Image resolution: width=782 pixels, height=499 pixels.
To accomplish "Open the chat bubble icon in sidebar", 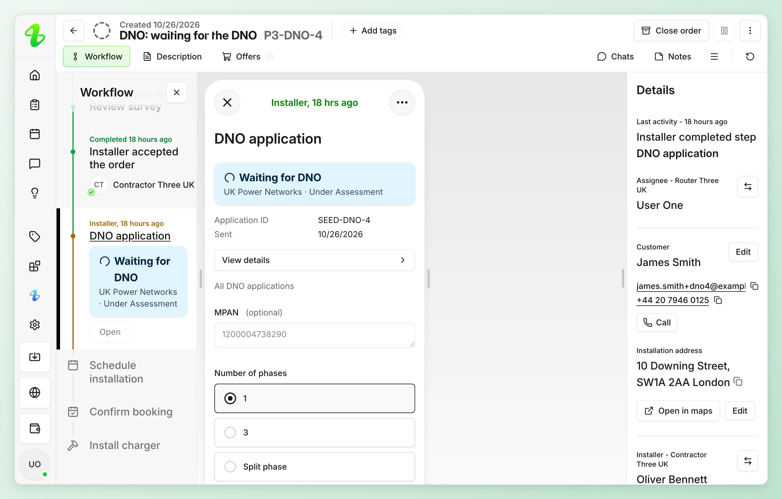I will 35,164.
